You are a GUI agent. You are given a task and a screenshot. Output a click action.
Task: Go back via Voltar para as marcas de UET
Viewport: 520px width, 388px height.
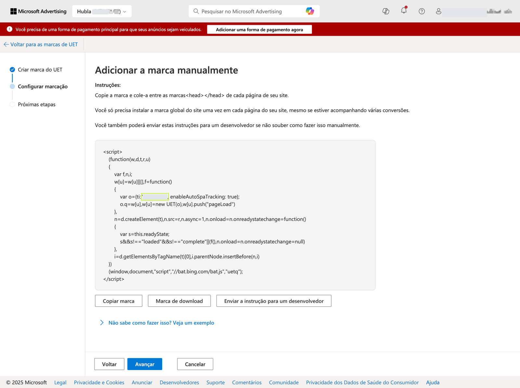[x=41, y=45]
